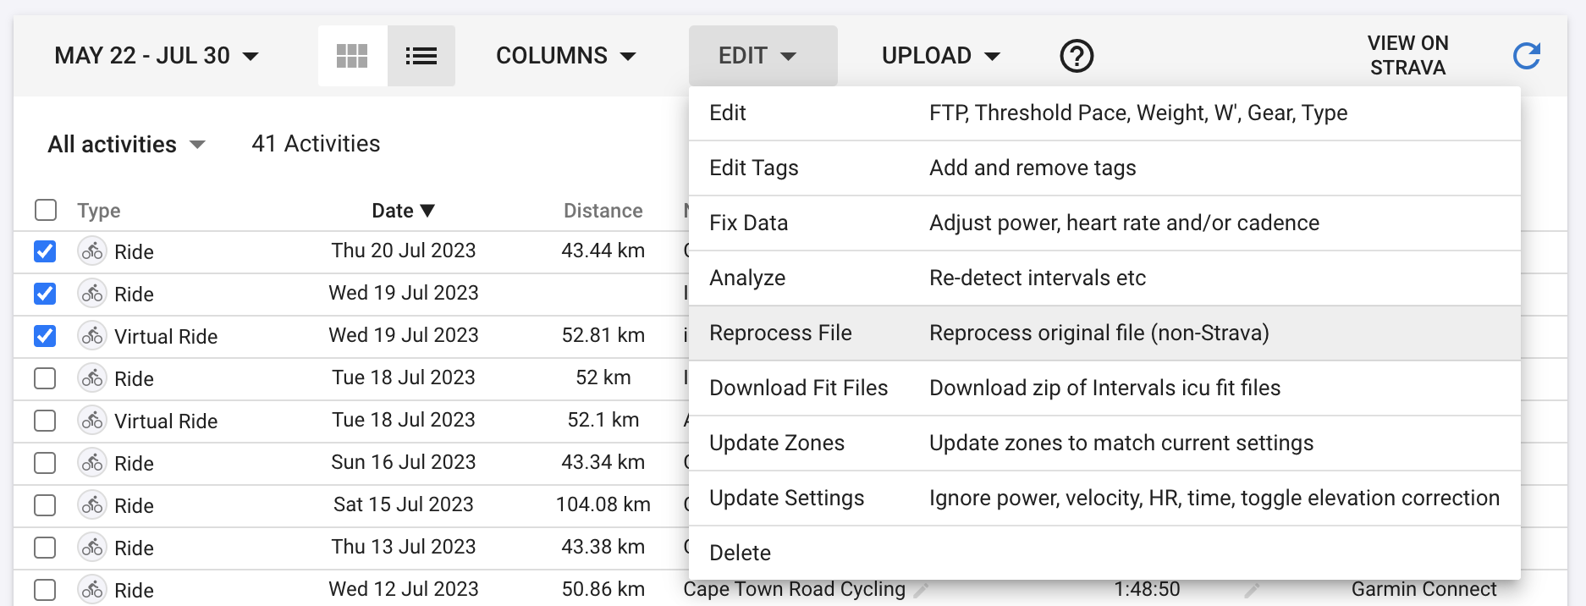Image resolution: width=1586 pixels, height=606 pixels.
Task: Select all using header checkbox
Action: [x=46, y=210]
